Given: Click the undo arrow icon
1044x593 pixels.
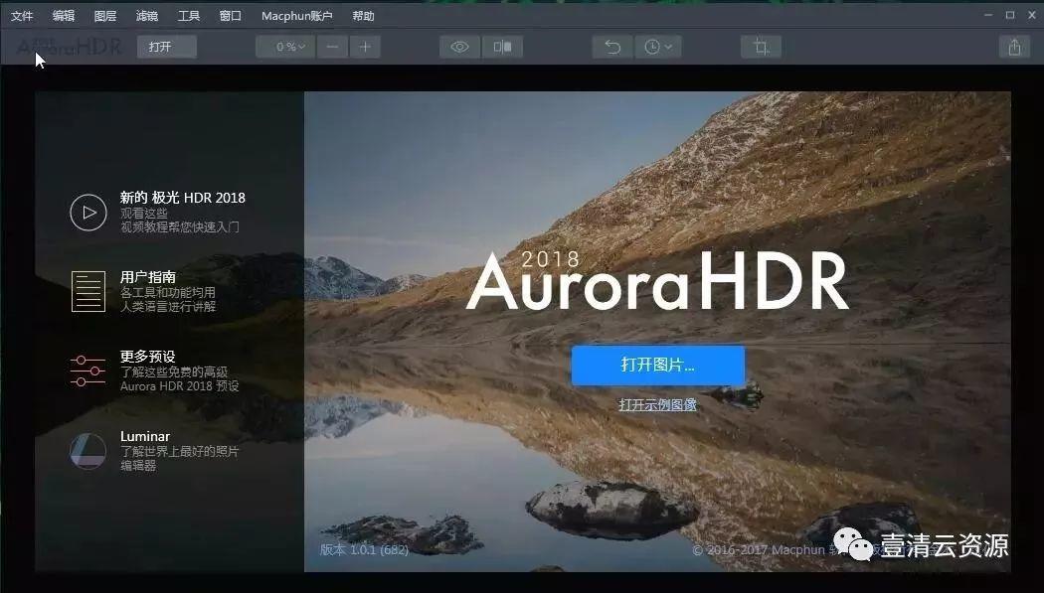Looking at the screenshot, I should click(x=612, y=47).
